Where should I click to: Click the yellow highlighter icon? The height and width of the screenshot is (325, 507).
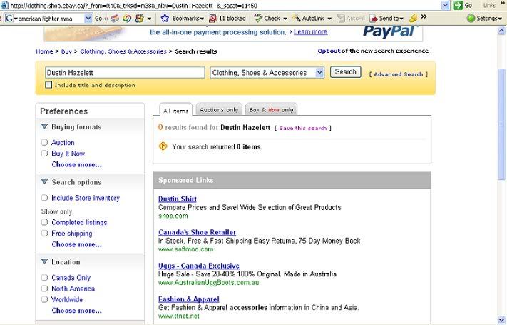[x=413, y=19]
